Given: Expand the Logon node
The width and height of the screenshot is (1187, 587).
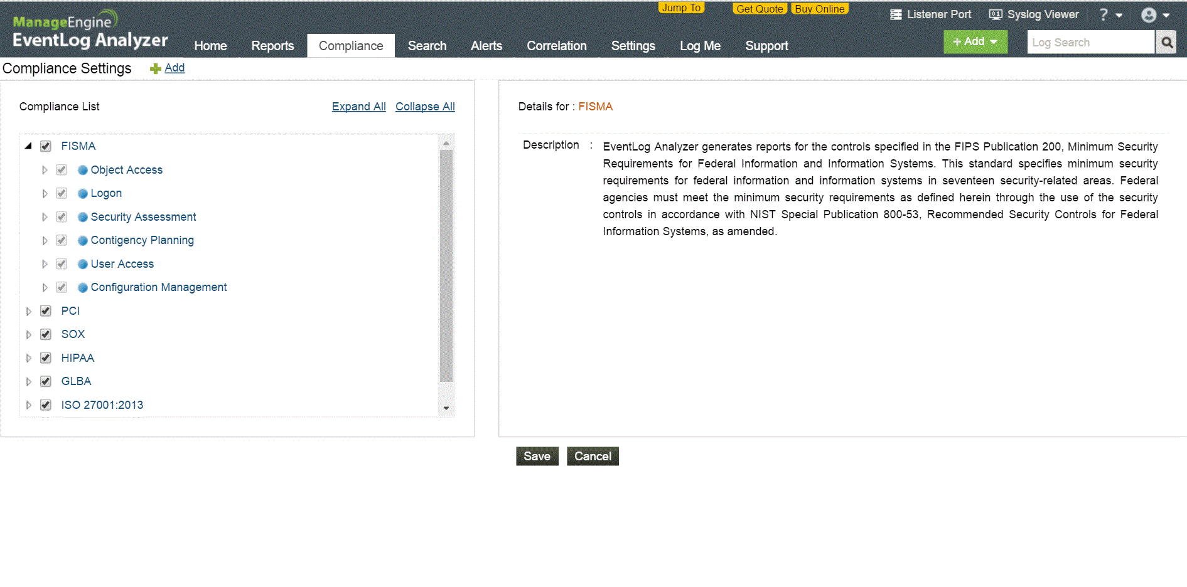Looking at the screenshot, I should click(x=44, y=193).
